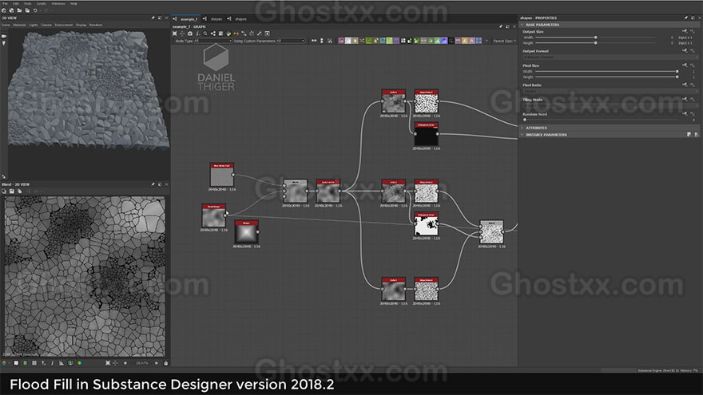
Task: Click Tiling Mode inheritance icon
Action: [x=685, y=99]
